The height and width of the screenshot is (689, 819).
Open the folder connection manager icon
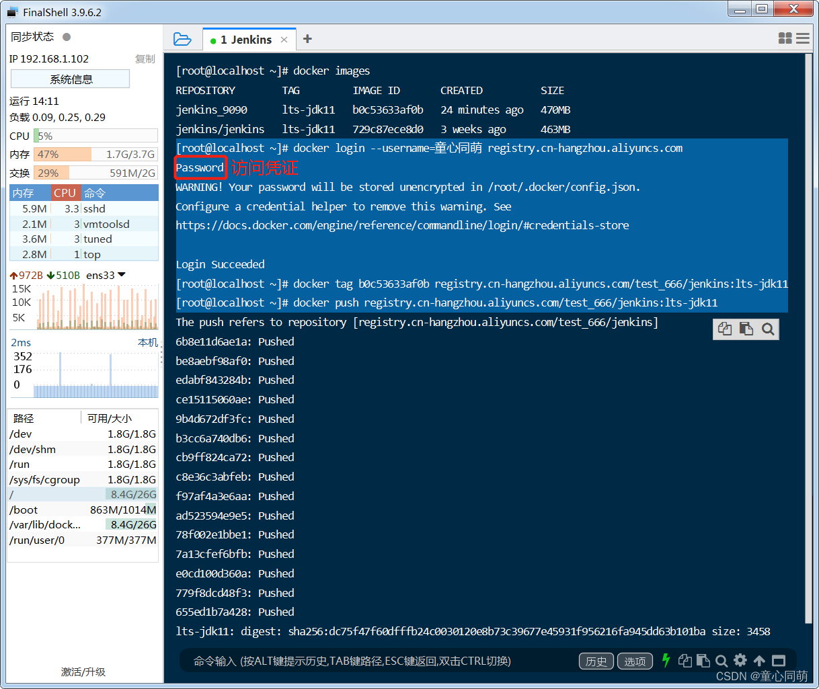tap(182, 39)
